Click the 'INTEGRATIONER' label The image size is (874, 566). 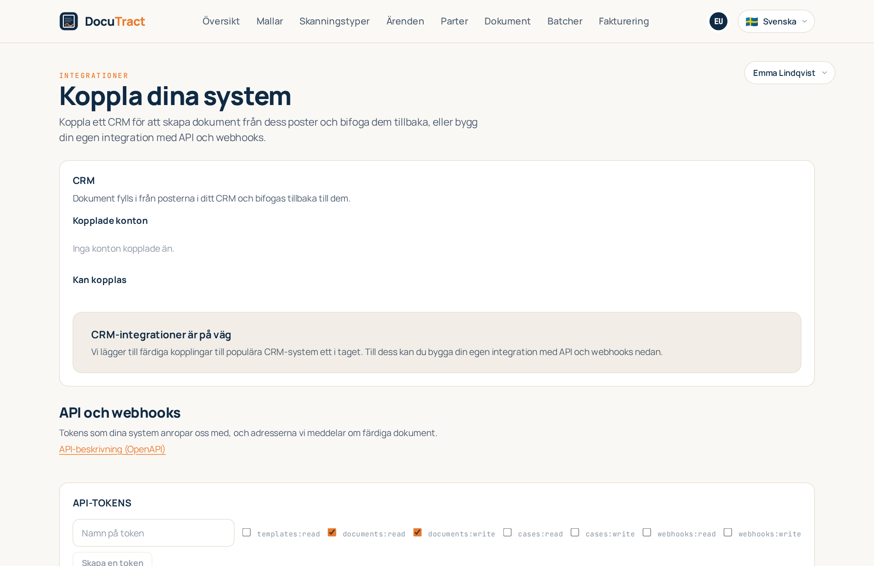pyautogui.click(x=94, y=75)
